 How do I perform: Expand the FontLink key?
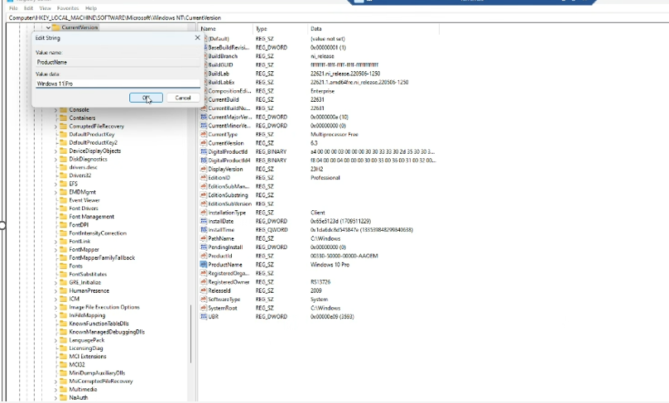coord(55,242)
